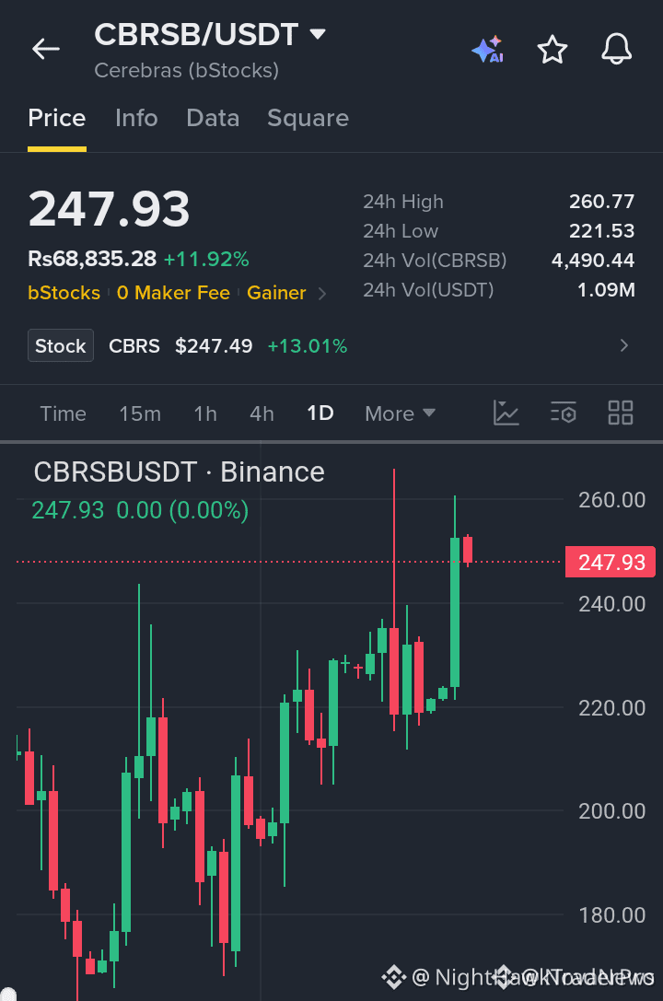The width and height of the screenshot is (663, 1001).
Task: Open the four-square grid layout icon
Action: [621, 413]
